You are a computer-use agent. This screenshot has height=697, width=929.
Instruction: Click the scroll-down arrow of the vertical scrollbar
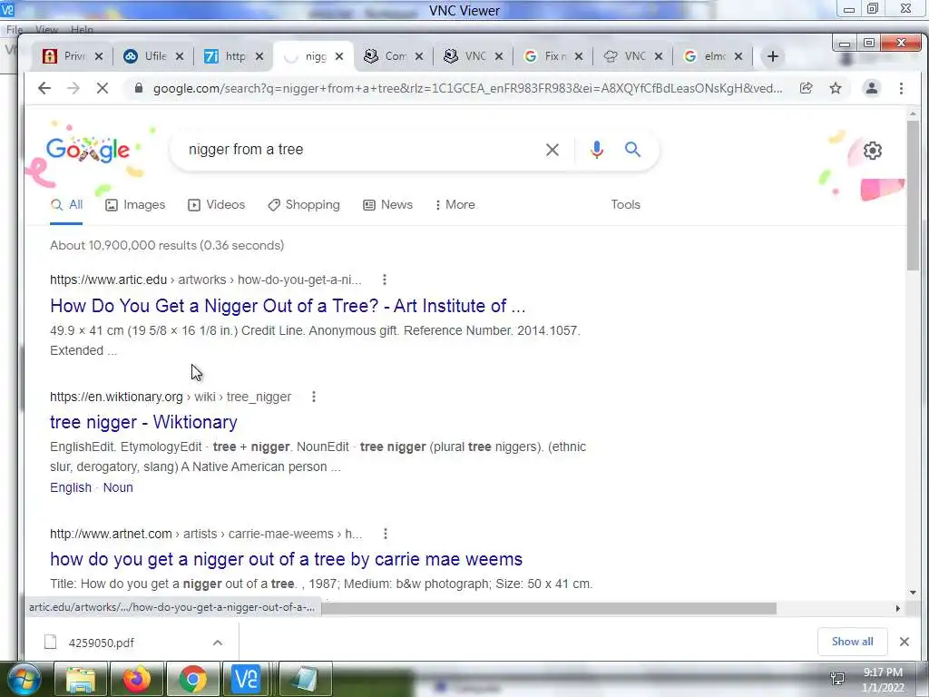tap(913, 592)
